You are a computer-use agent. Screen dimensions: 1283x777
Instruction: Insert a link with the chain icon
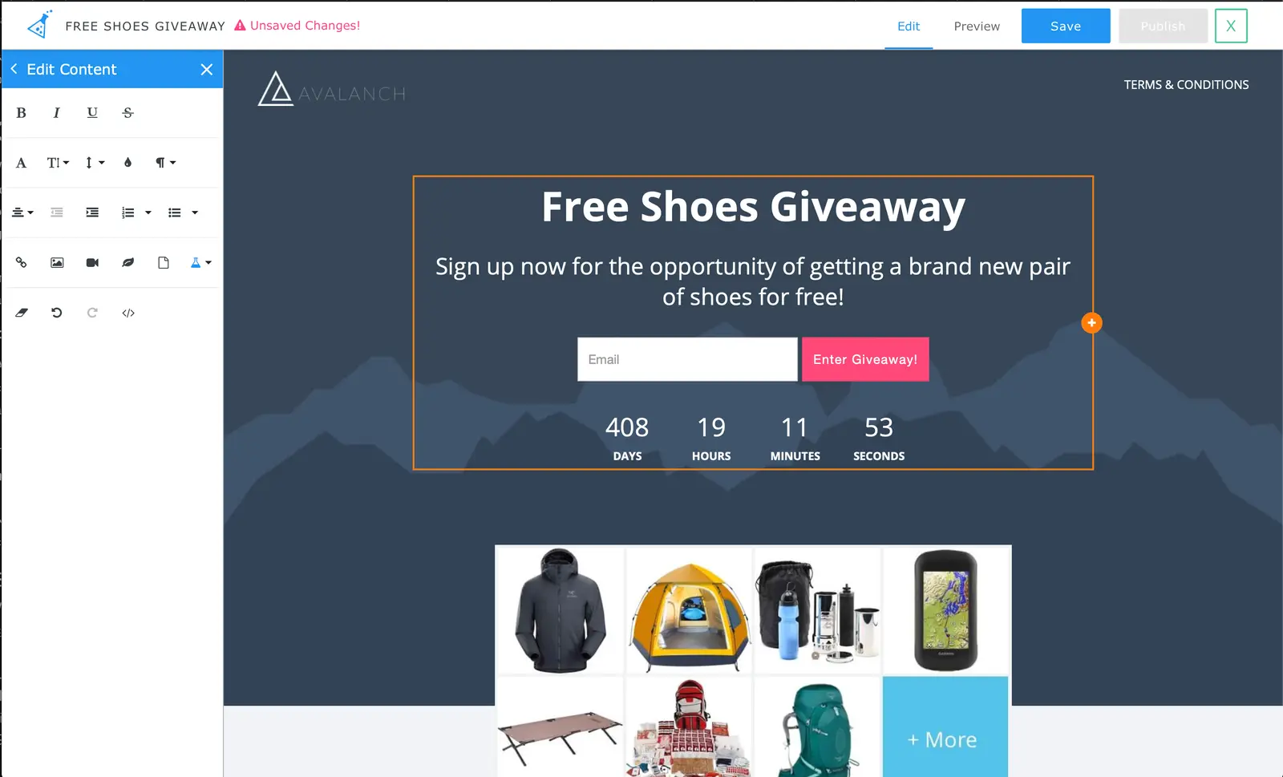(x=22, y=262)
